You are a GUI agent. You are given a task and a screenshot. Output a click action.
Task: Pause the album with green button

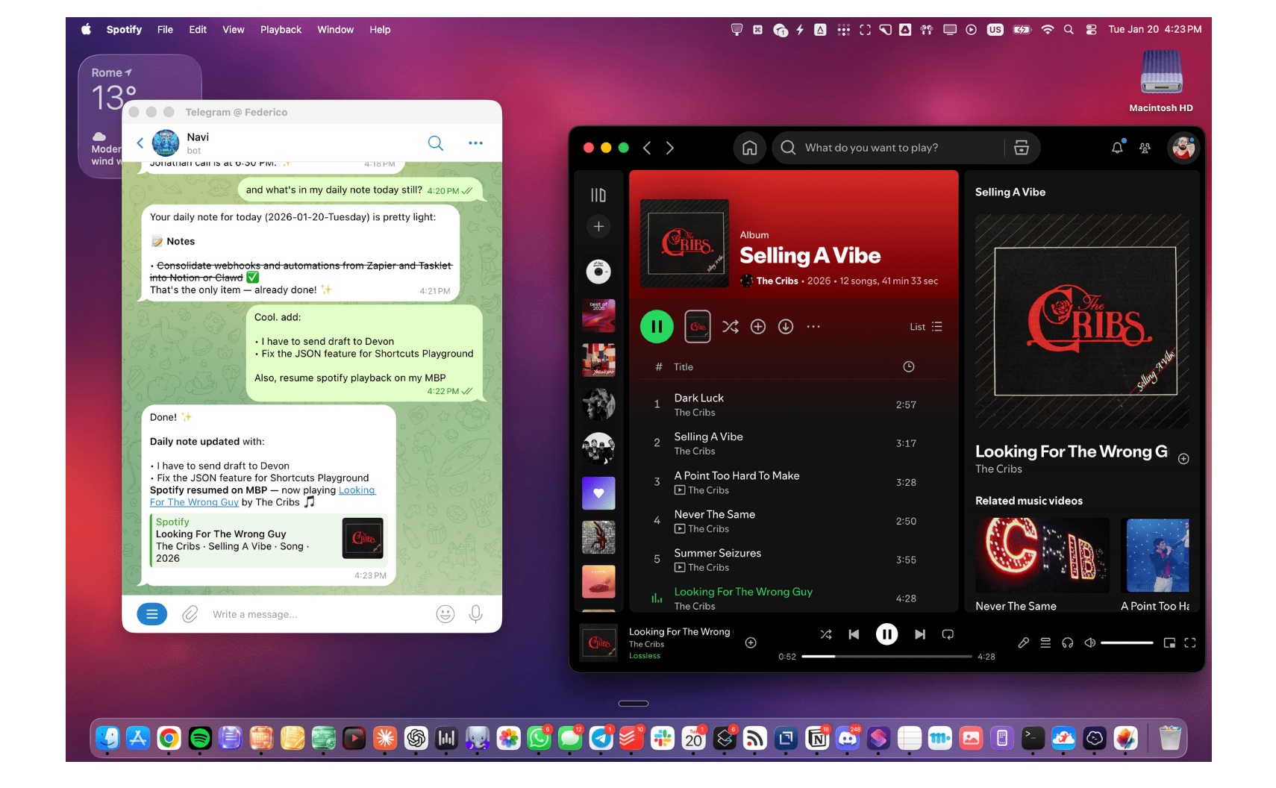pyautogui.click(x=657, y=327)
